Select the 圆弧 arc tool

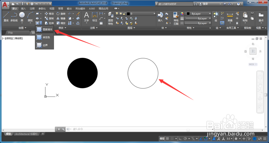click(30, 17)
